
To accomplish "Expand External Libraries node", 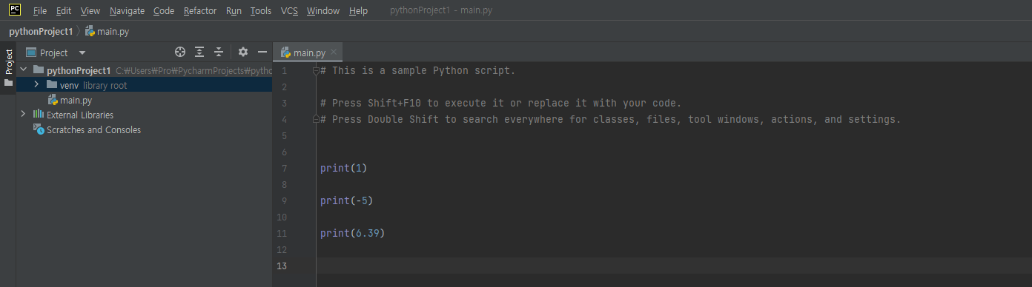I will 23,115.
